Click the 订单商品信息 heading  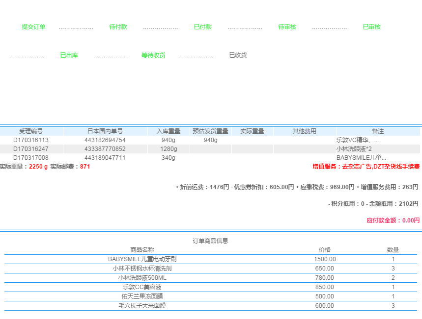(x=210, y=241)
